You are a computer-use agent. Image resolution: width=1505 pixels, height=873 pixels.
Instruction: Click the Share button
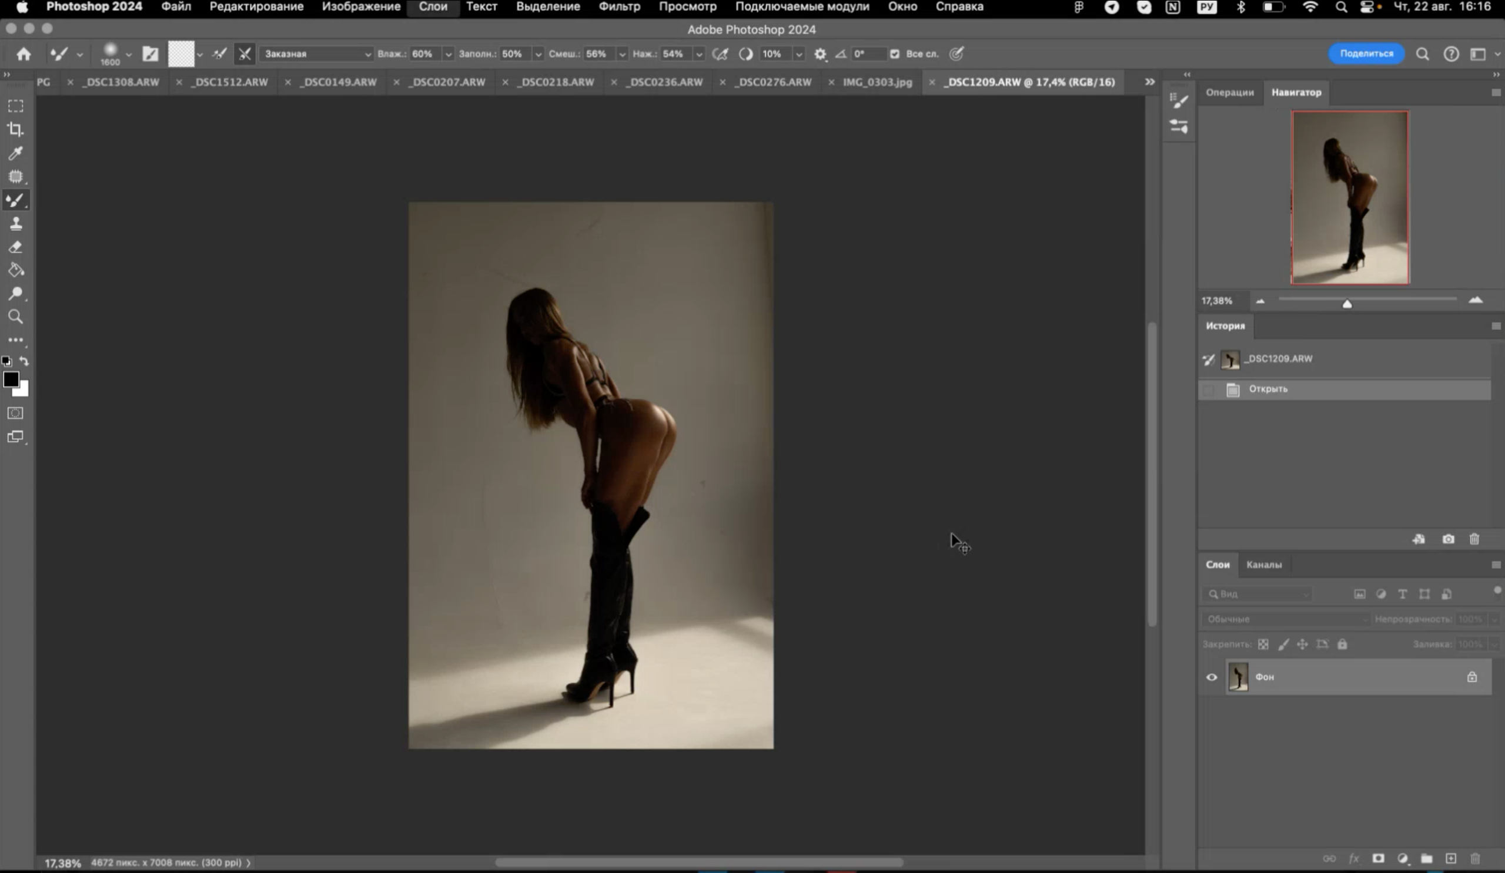click(x=1366, y=53)
